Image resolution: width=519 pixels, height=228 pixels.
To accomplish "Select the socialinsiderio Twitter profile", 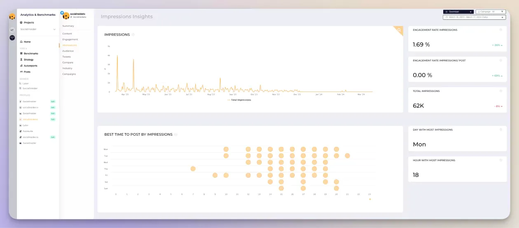I will click(29, 119).
